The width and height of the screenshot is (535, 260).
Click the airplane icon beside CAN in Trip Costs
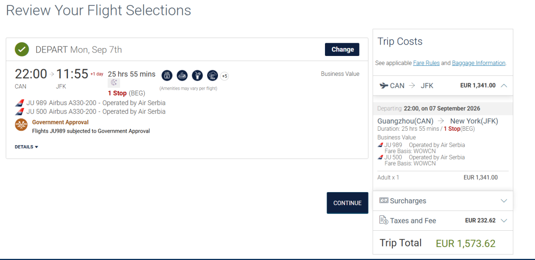(383, 86)
